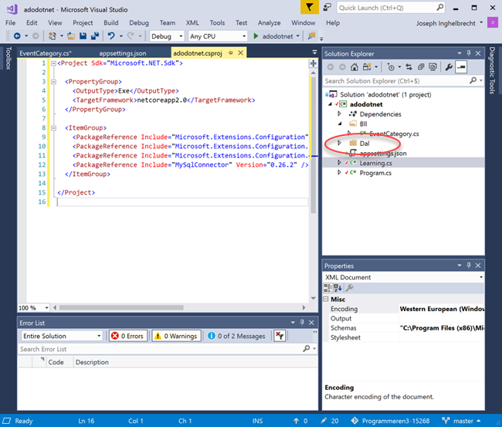Image resolution: width=502 pixels, height=427 pixels.
Task: Click the horizontal scrollbar thumb in the editor
Action: 121,307
